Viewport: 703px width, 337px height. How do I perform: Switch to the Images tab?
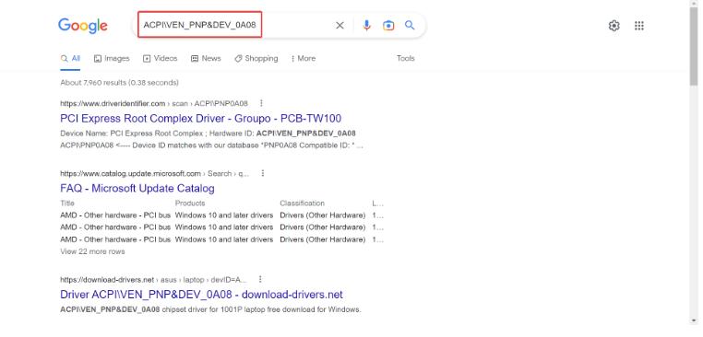pos(112,59)
